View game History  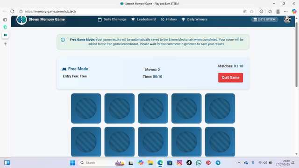click(x=169, y=20)
